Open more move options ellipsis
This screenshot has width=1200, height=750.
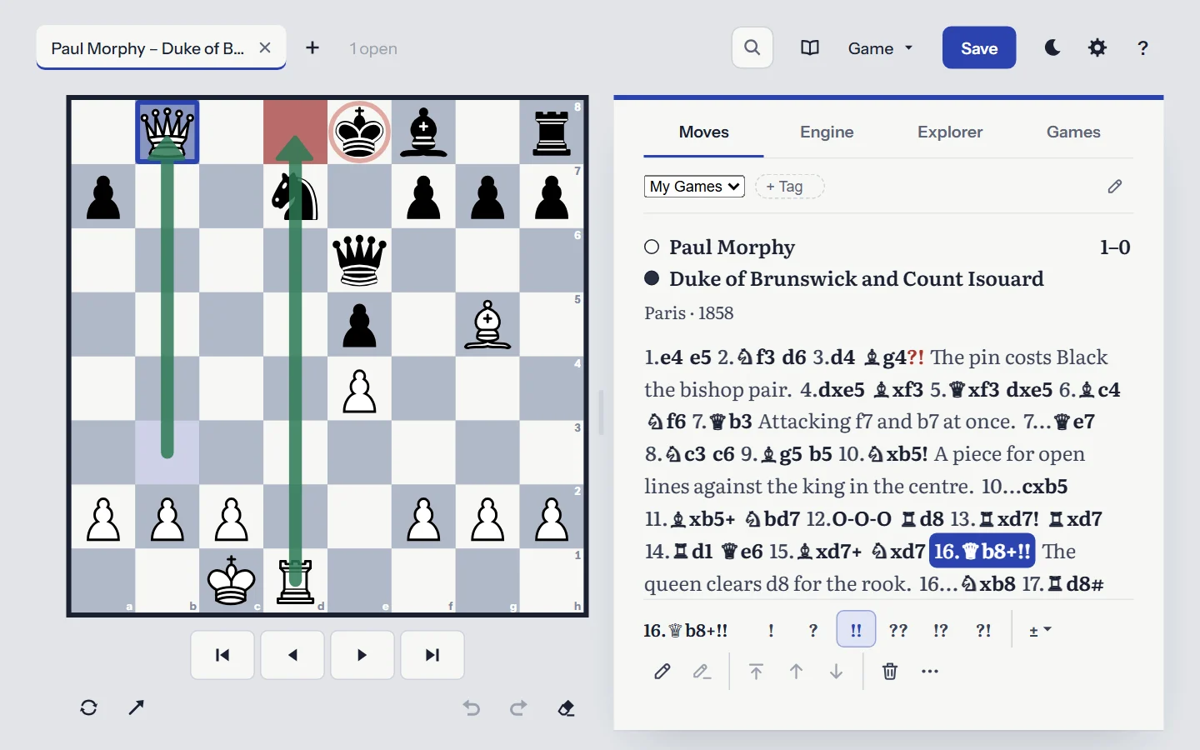pyautogui.click(x=930, y=672)
